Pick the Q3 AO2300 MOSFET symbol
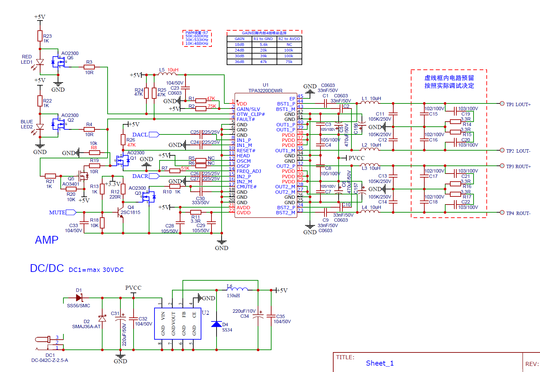This screenshot has height=372, width=540. click(148, 197)
